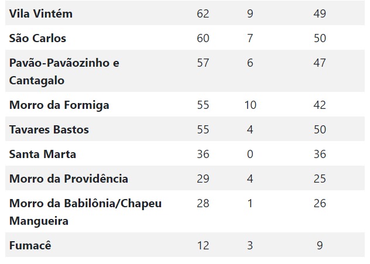
Task: Click the Santa Marta label
Action: coord(43,154)
